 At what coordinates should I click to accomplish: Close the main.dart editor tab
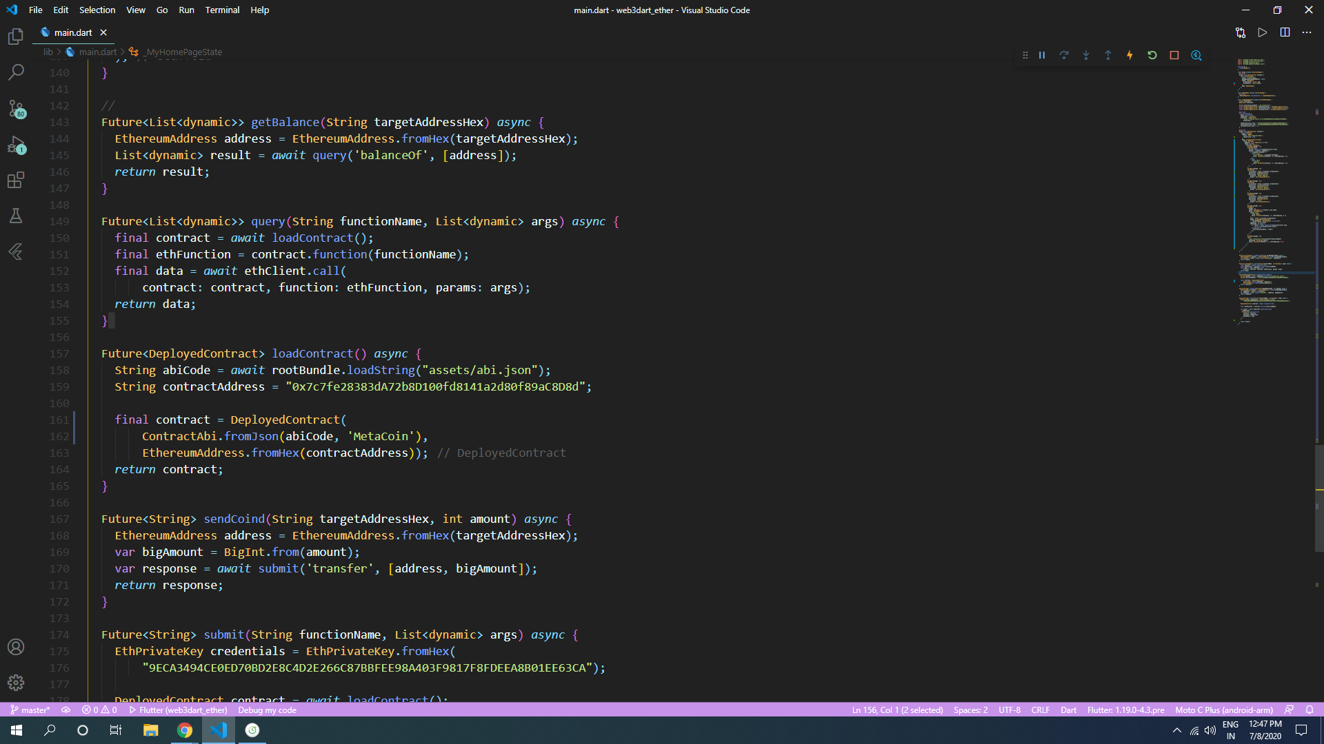point(103,32)
